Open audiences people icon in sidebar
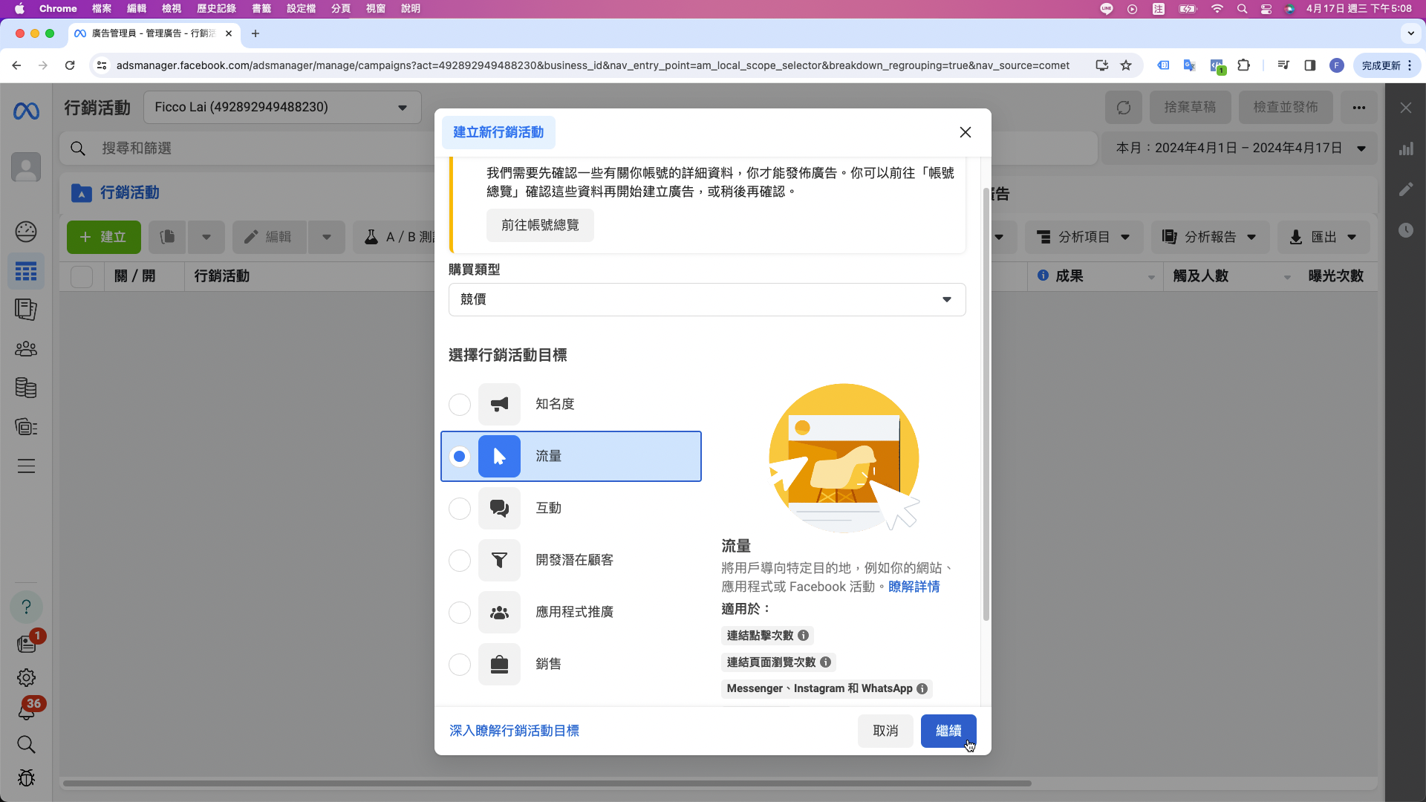Viewport: 1426px width, 802px height. 26,348
